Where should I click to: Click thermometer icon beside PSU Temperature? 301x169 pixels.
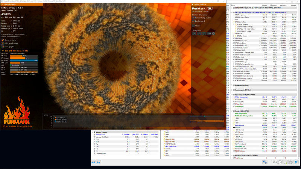coord(234,113)
